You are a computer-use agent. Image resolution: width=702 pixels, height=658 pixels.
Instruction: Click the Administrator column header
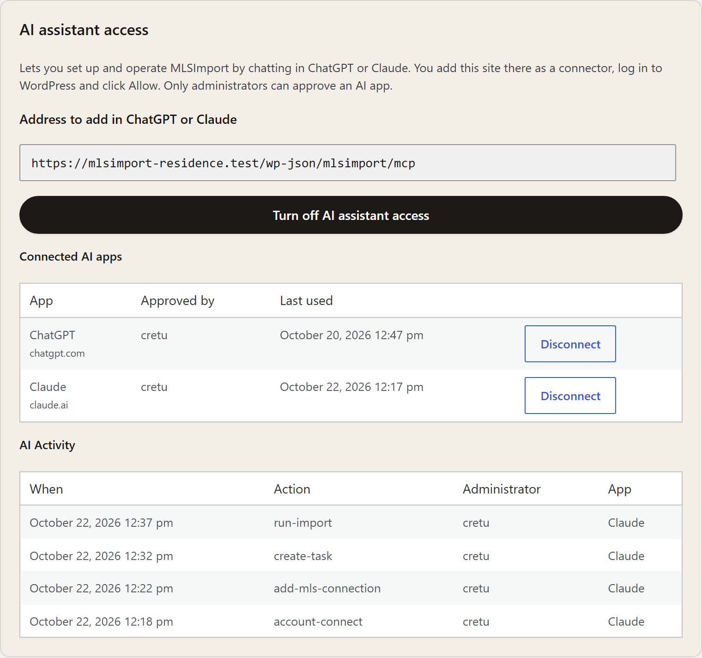click(502, 489)
